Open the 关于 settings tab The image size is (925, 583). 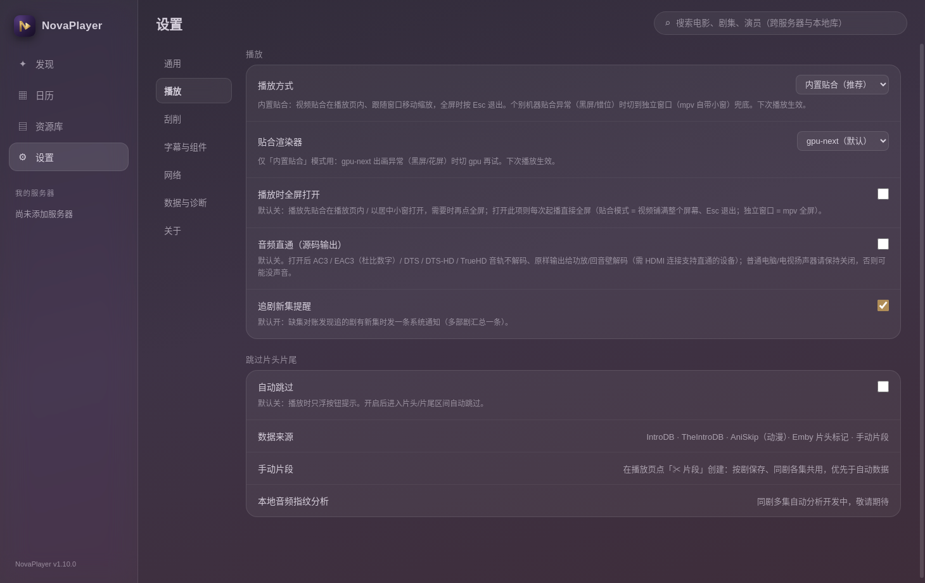click(194, 231)
